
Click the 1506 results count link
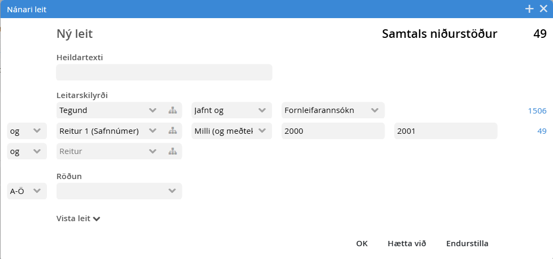pos(537,111)
